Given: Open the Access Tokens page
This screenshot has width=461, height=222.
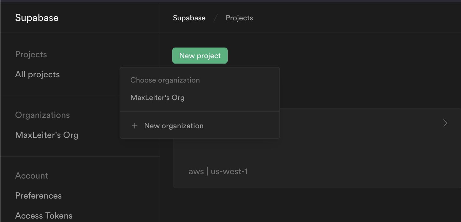Looking at the screenshot, I should click(44, 215).
